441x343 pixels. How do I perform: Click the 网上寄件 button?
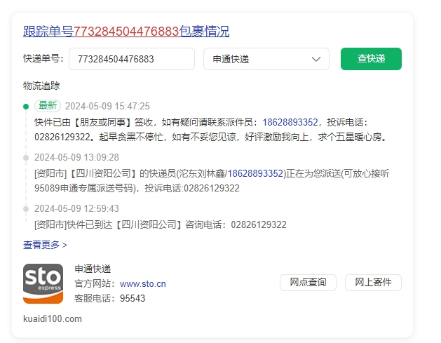click(373, 282)
